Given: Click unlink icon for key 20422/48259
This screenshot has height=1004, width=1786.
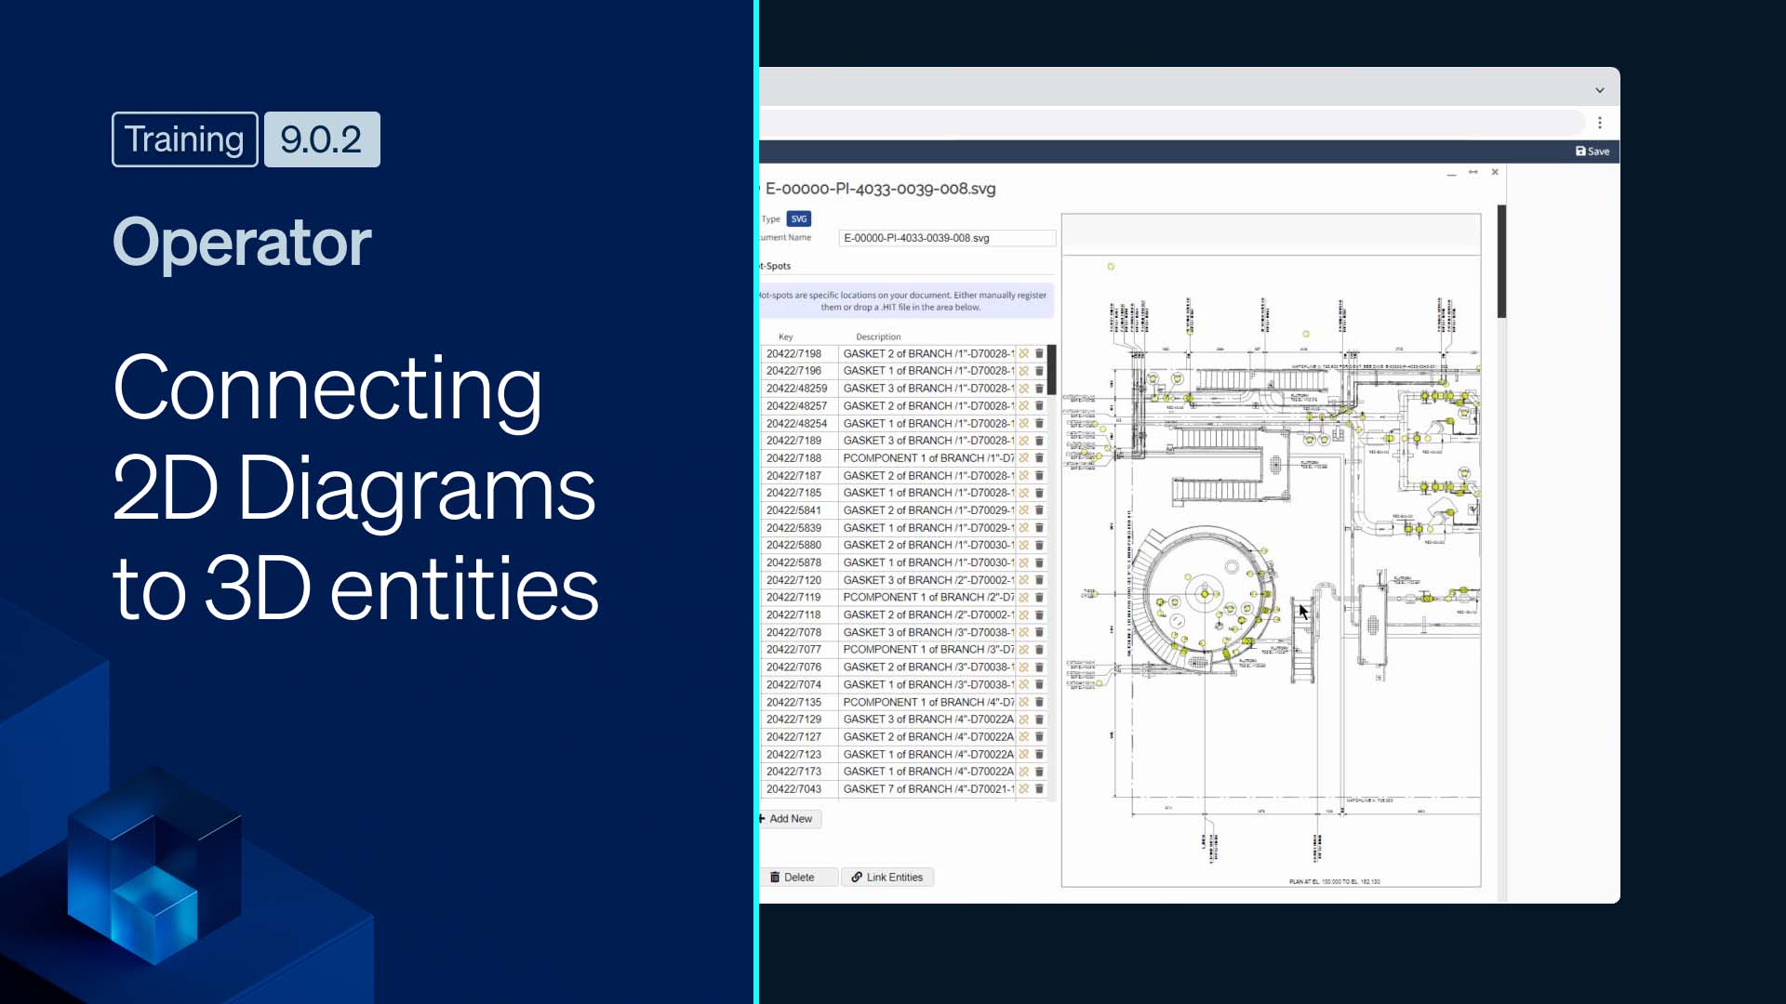Looking at the screenshot, I should [x=1023, y=389].
